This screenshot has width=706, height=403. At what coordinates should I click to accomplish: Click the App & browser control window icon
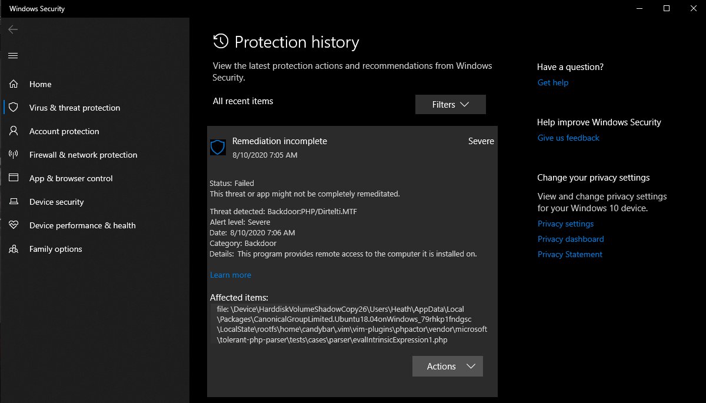coord(14,178)
